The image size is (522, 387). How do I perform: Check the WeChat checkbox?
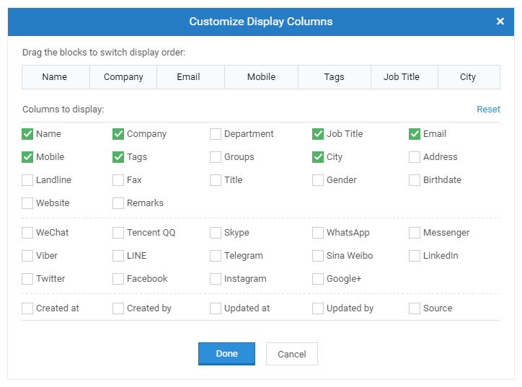[27, 233]
